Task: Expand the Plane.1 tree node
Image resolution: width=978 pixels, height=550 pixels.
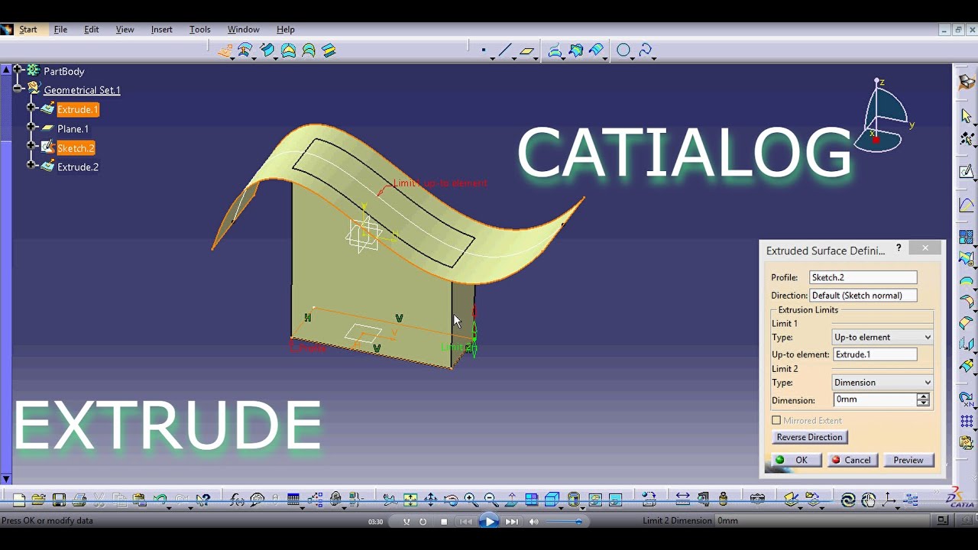Action: 31,128
